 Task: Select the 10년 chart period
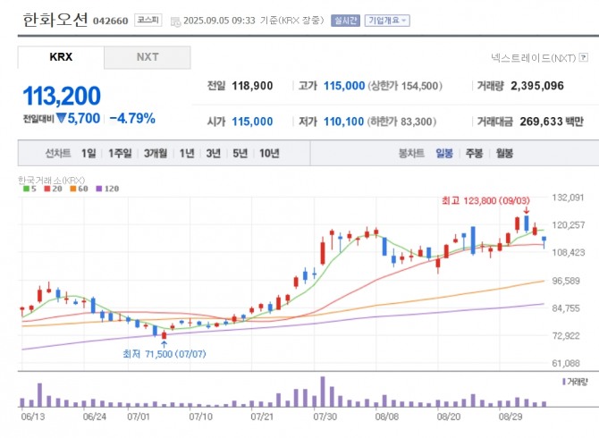point(268,153)
